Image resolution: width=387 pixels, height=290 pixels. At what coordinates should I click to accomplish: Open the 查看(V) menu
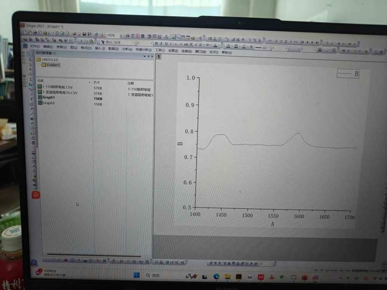point(61,47)
